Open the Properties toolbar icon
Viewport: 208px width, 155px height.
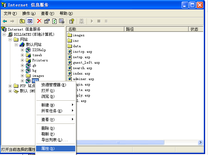coord(47,21)
